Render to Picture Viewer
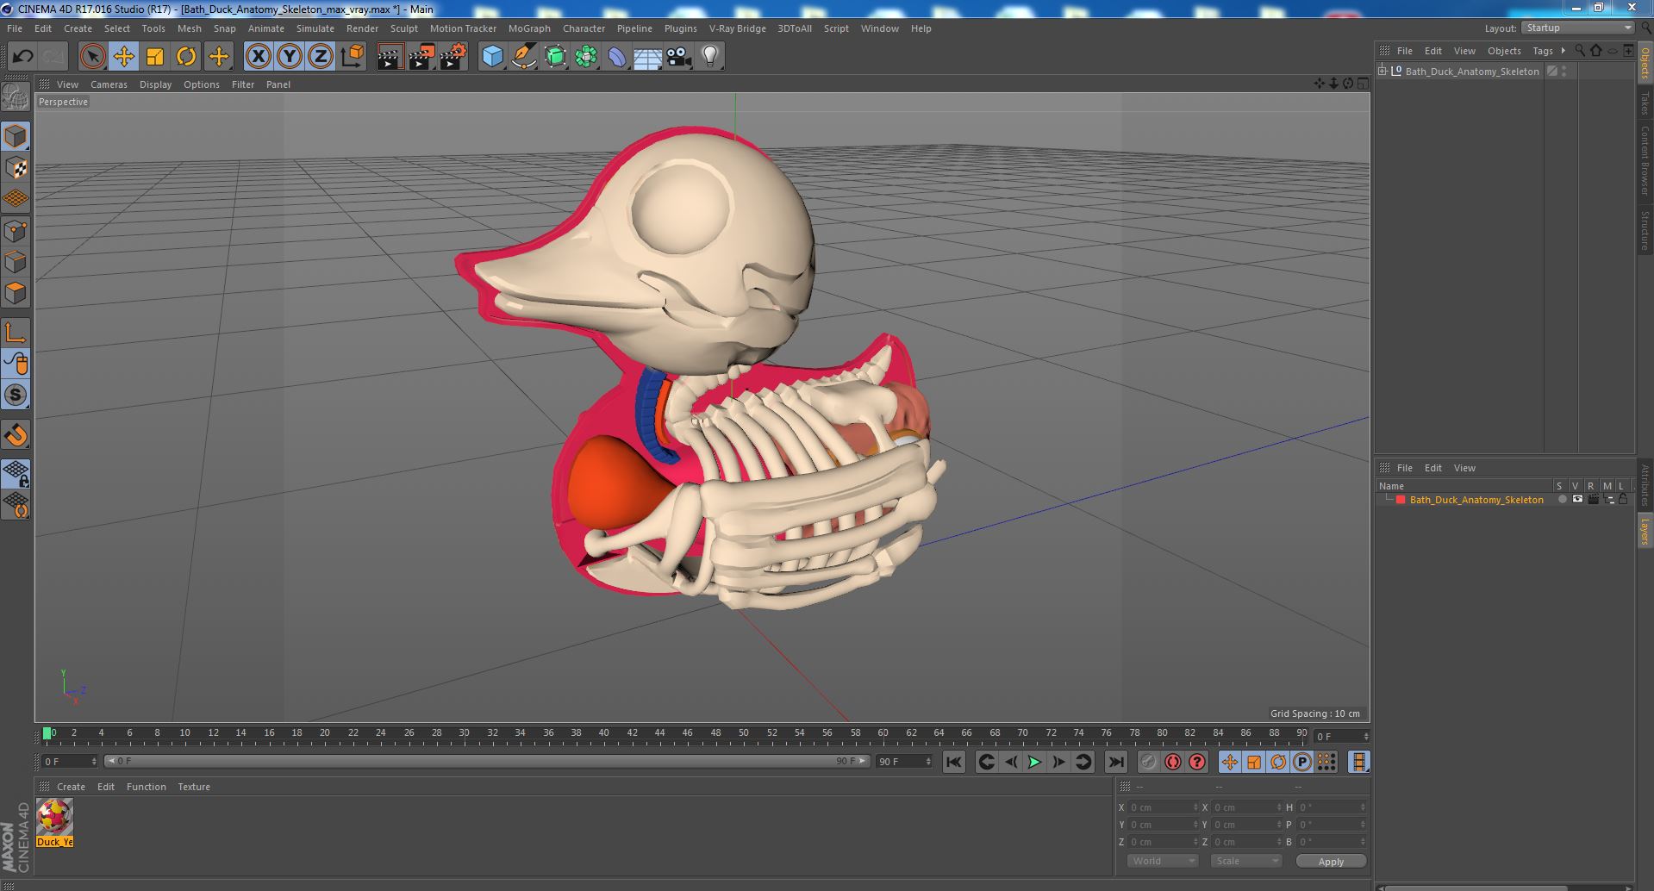This screenshot has width=1654, height=891. [x=421, y=57]
